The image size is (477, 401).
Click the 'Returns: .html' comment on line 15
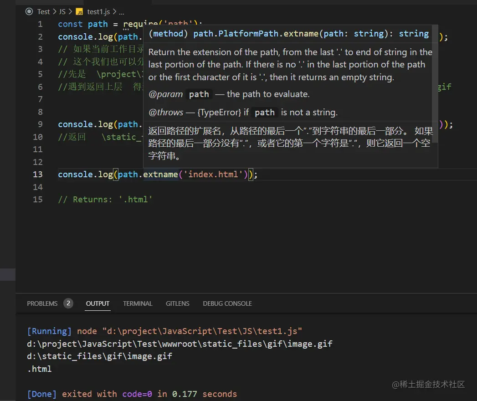pyautogui.click(x=112, y=200)
